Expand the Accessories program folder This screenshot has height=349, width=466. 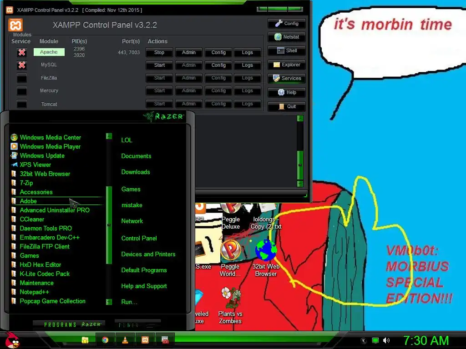(x=35, y=192)
